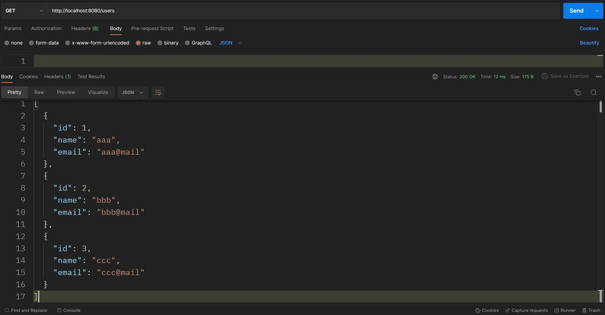Open the response JSON format dropdown
The height and width of the screenshot is (315, 605).
tap(133, 92)
